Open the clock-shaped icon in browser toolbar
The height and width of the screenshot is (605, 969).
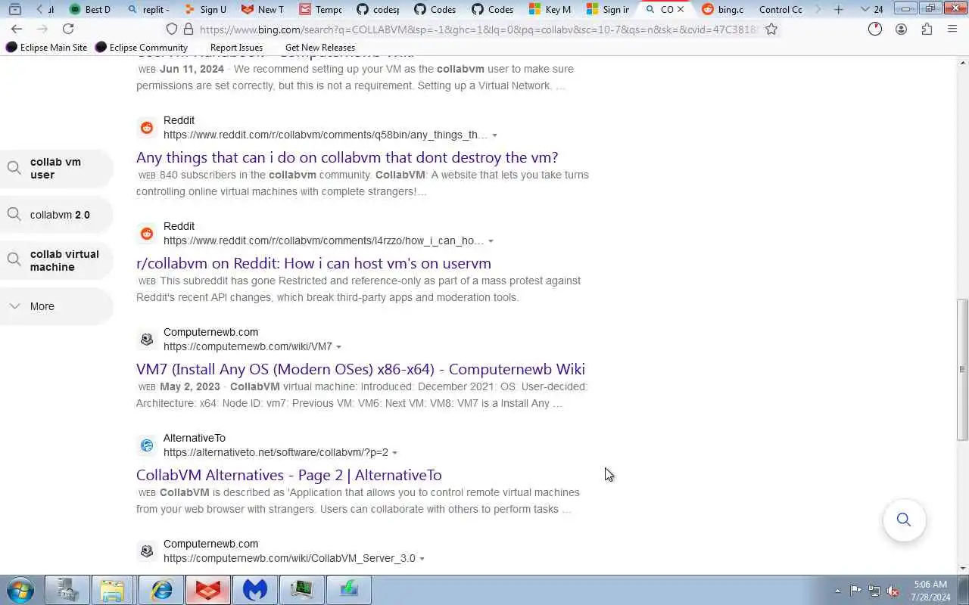(x=875, y=29)
